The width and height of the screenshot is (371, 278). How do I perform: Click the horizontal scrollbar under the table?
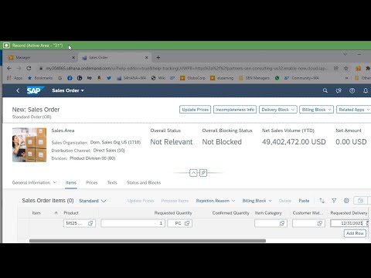[x=148, y=241]
